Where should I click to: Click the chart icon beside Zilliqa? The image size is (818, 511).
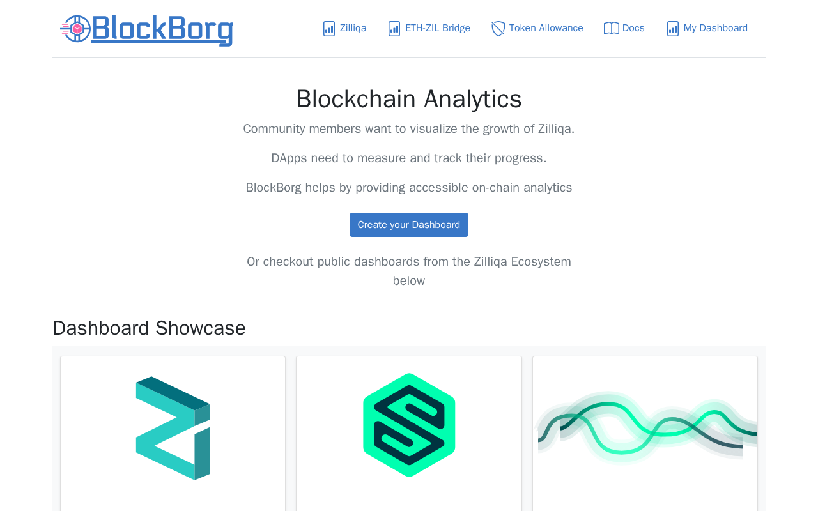[329, 29]
